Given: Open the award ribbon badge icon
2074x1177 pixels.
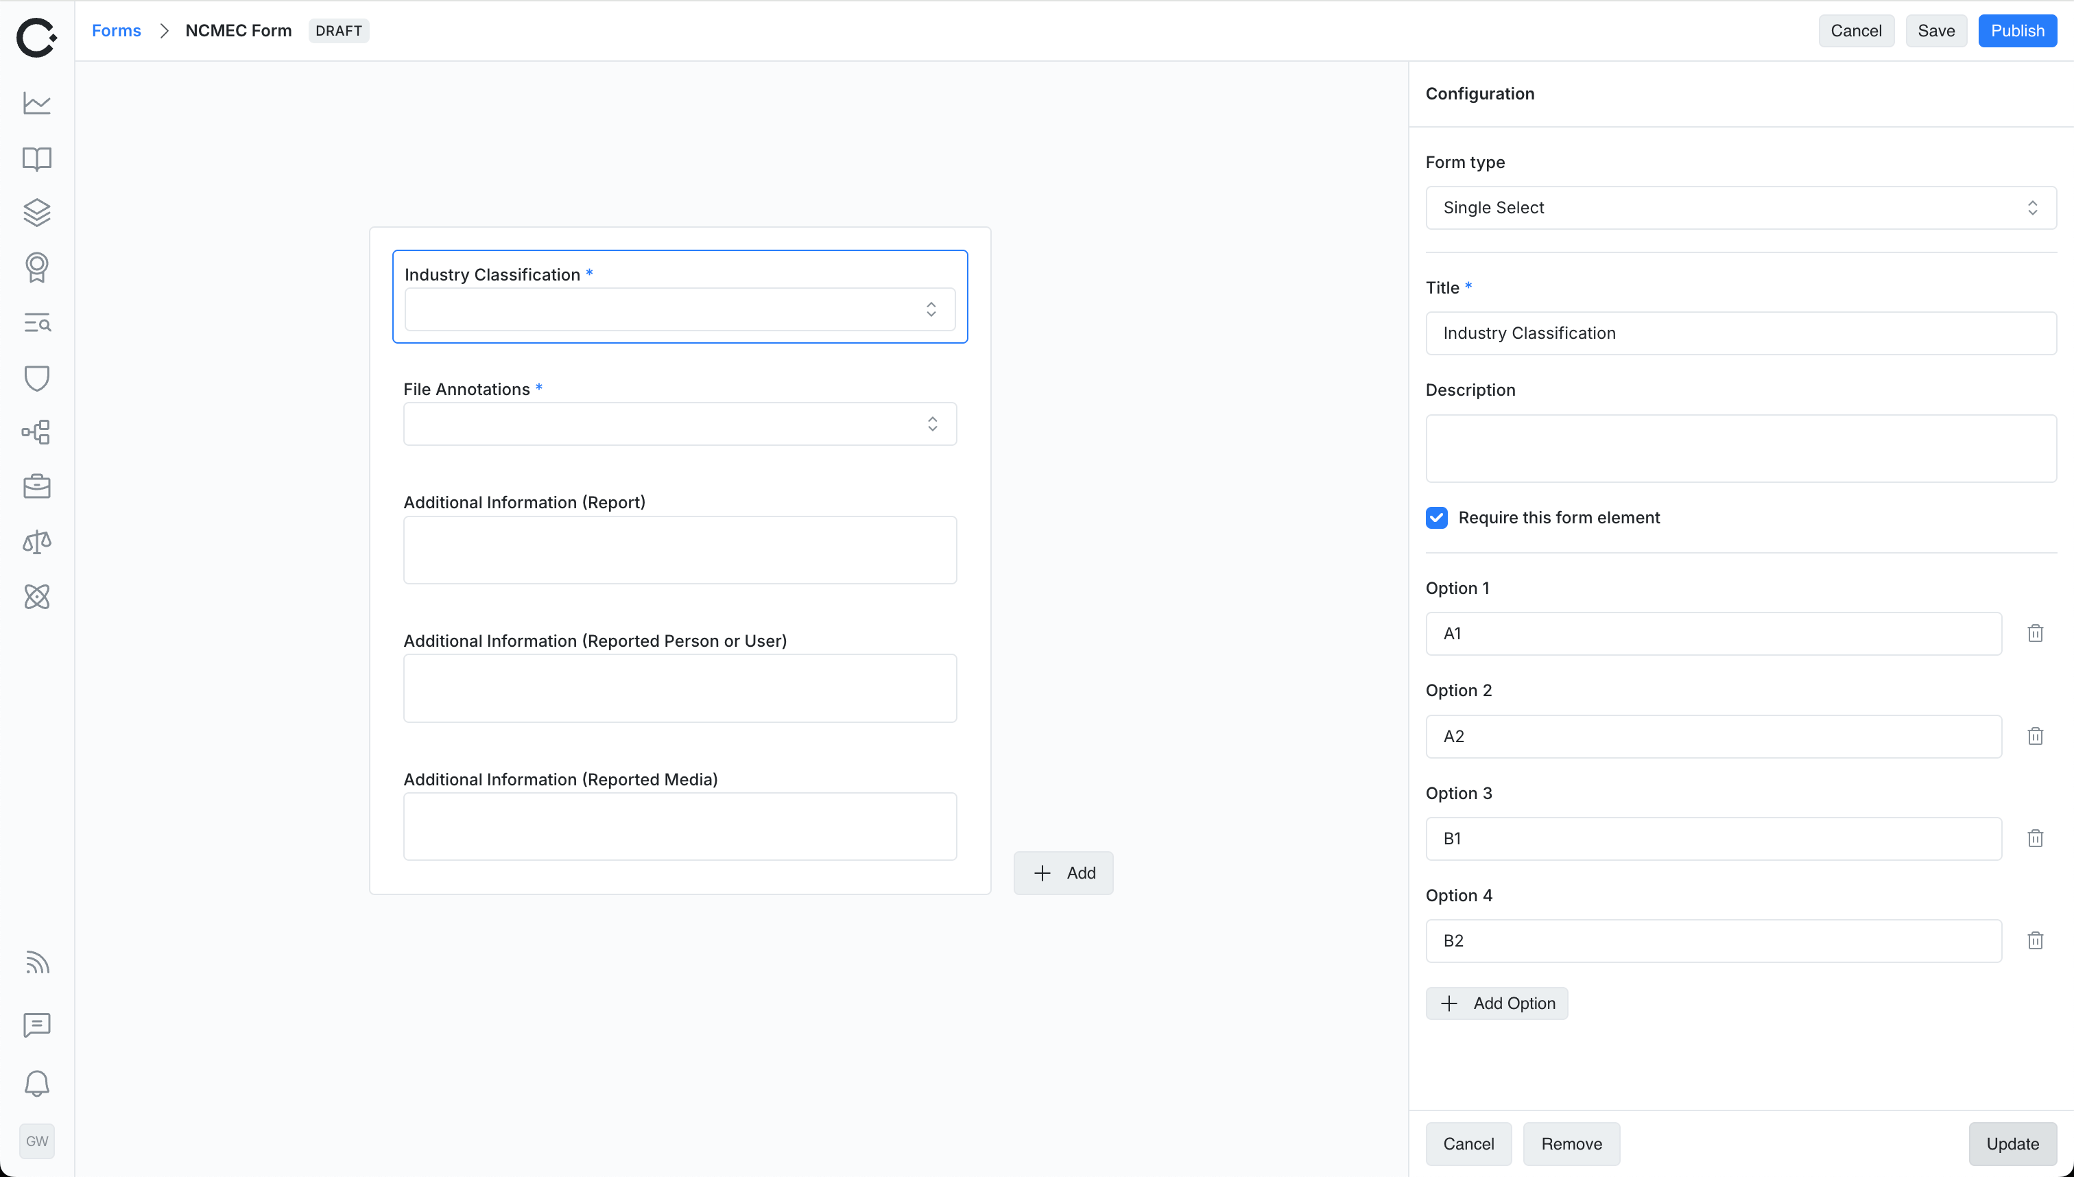Looking at the screenshot, I should [x=36, y=267].
